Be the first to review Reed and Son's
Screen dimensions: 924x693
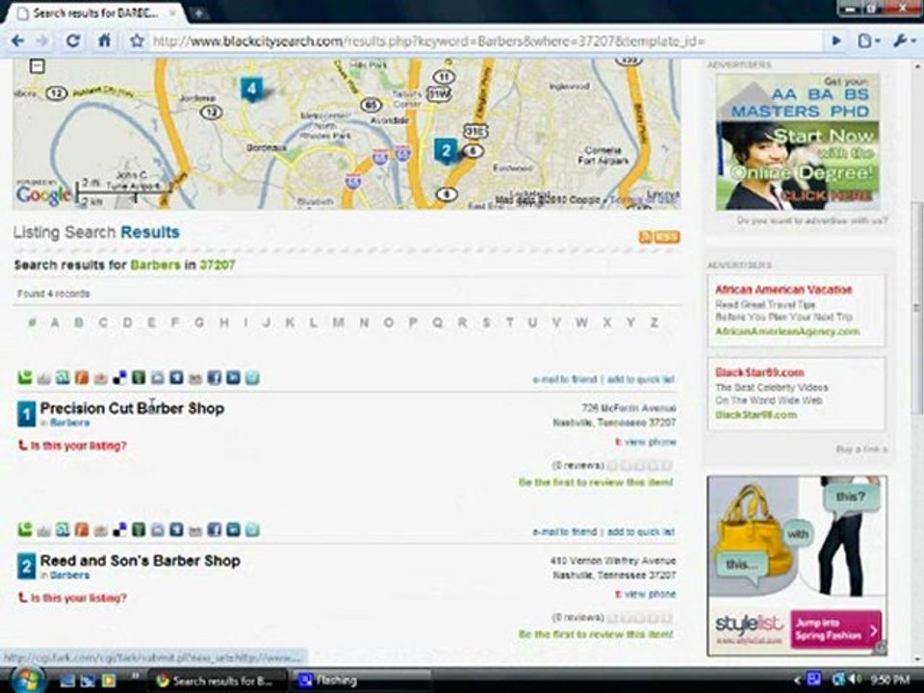coord(595,634)
